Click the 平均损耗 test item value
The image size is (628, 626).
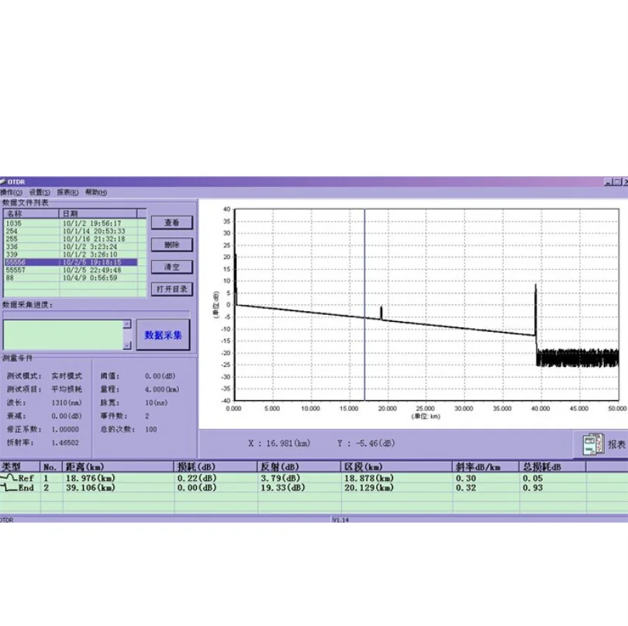click(67, 389)
